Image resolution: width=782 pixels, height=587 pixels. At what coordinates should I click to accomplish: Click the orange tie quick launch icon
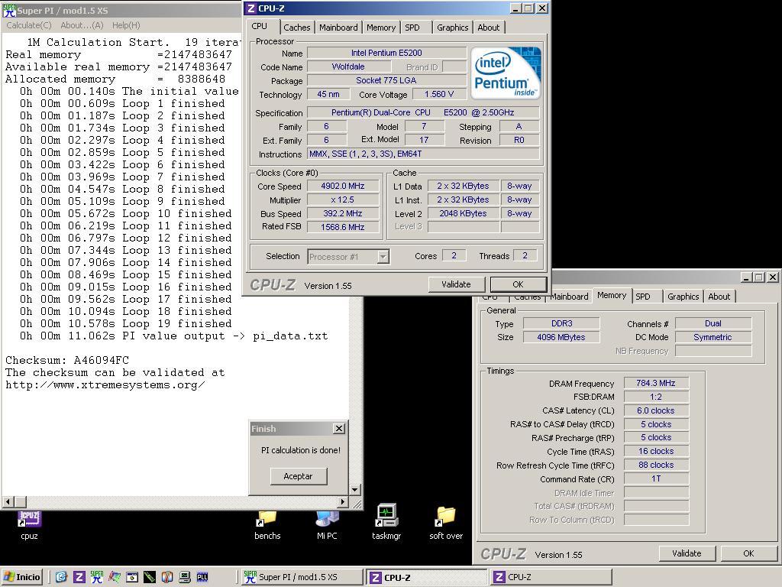(x=167, y=577)
